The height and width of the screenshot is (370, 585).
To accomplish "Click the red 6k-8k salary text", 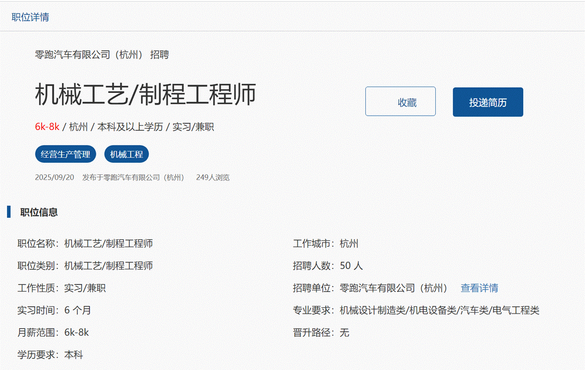I will pyautogui.click(x=47, y=127).
